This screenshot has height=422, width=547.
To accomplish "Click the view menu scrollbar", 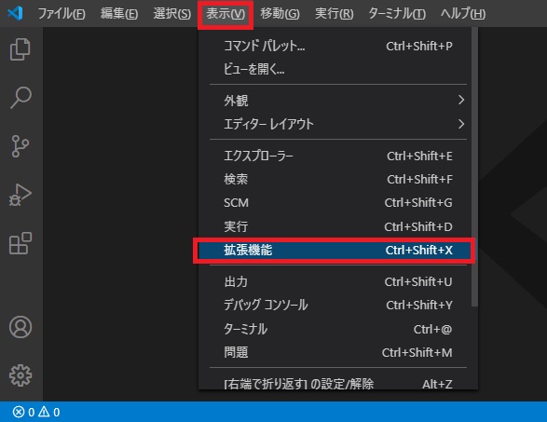I will (474, 168).
